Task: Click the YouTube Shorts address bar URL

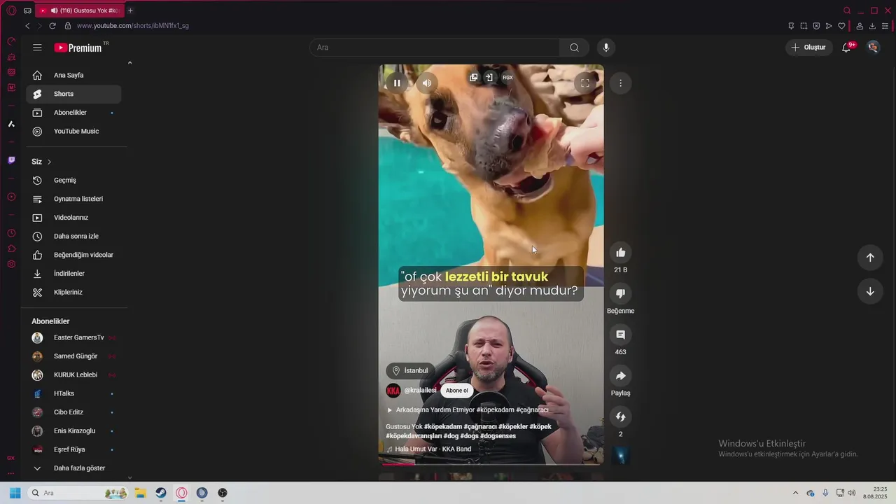Action: (133, 26)
